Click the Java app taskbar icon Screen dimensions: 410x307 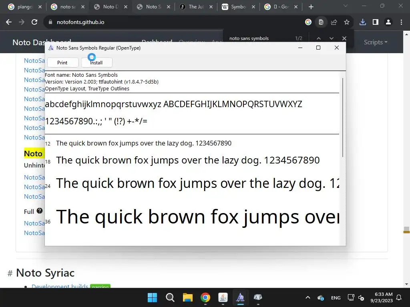point(223,297)
